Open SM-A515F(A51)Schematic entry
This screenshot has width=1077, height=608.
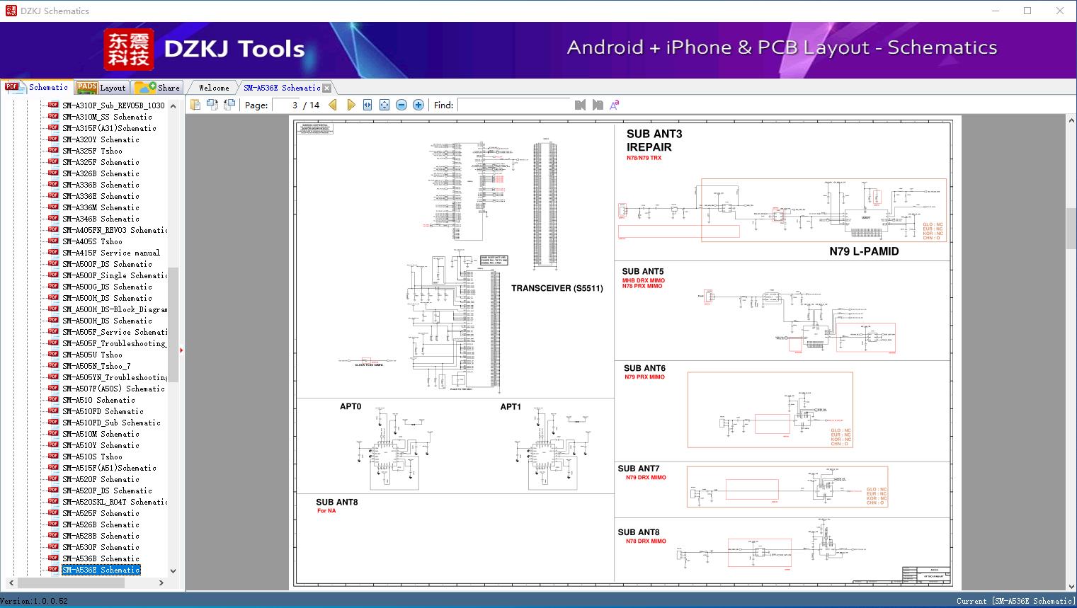[109, 468]
